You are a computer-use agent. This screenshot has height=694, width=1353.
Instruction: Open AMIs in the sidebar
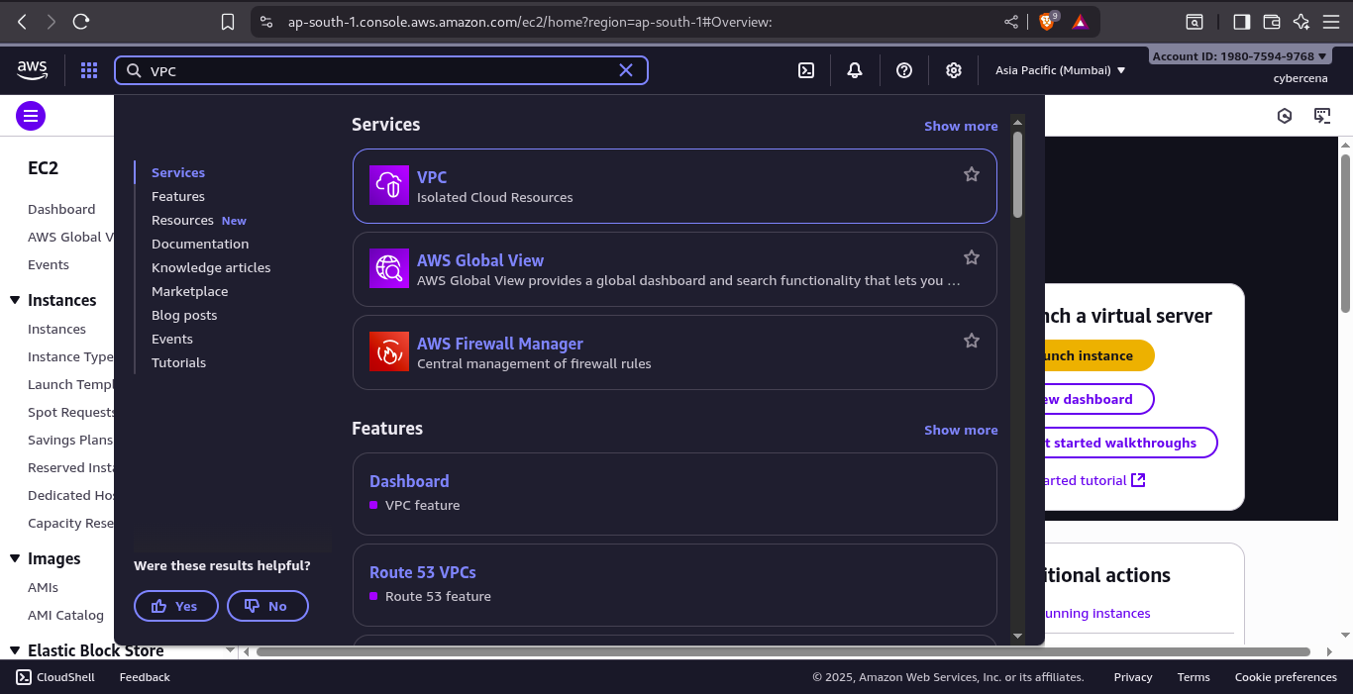[x=43, y=587]
